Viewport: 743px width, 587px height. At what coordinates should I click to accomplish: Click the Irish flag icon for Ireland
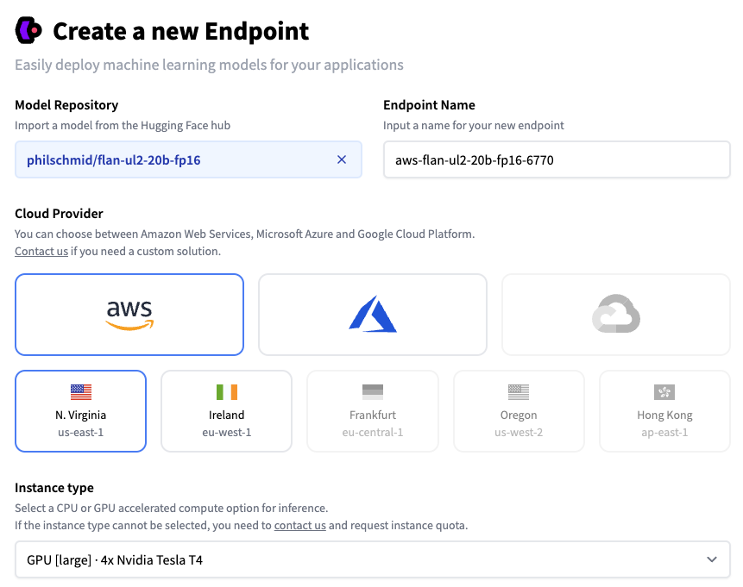point(226,390)
